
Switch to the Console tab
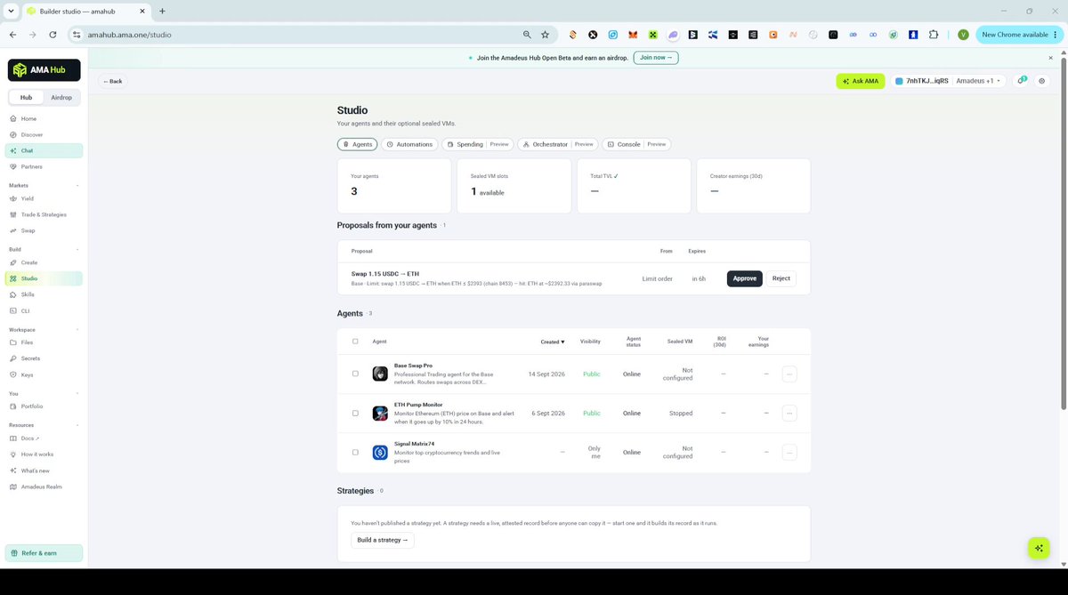coord(636,144)
